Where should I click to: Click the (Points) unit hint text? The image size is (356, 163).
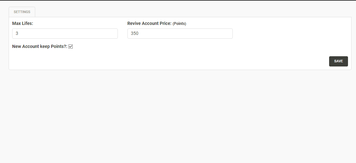[179, 24]
